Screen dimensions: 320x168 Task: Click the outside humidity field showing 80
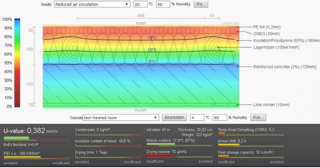tap(220, 117)
